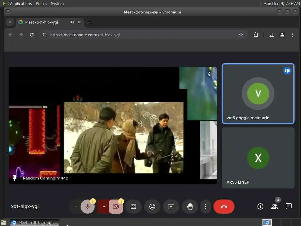Go back in browser history
Screen dimensions: 301x226
pyautogui.click(x=11, y=35)
